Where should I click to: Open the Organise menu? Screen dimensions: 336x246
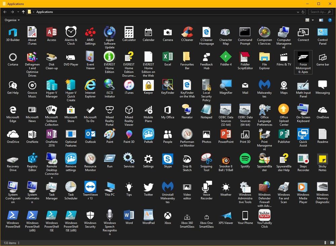[x=11, y=20]
